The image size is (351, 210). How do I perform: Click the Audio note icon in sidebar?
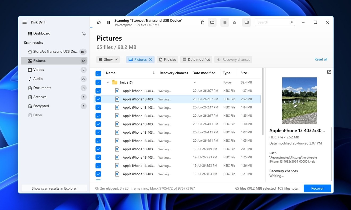pyautogui.click(x=30, y=79)
